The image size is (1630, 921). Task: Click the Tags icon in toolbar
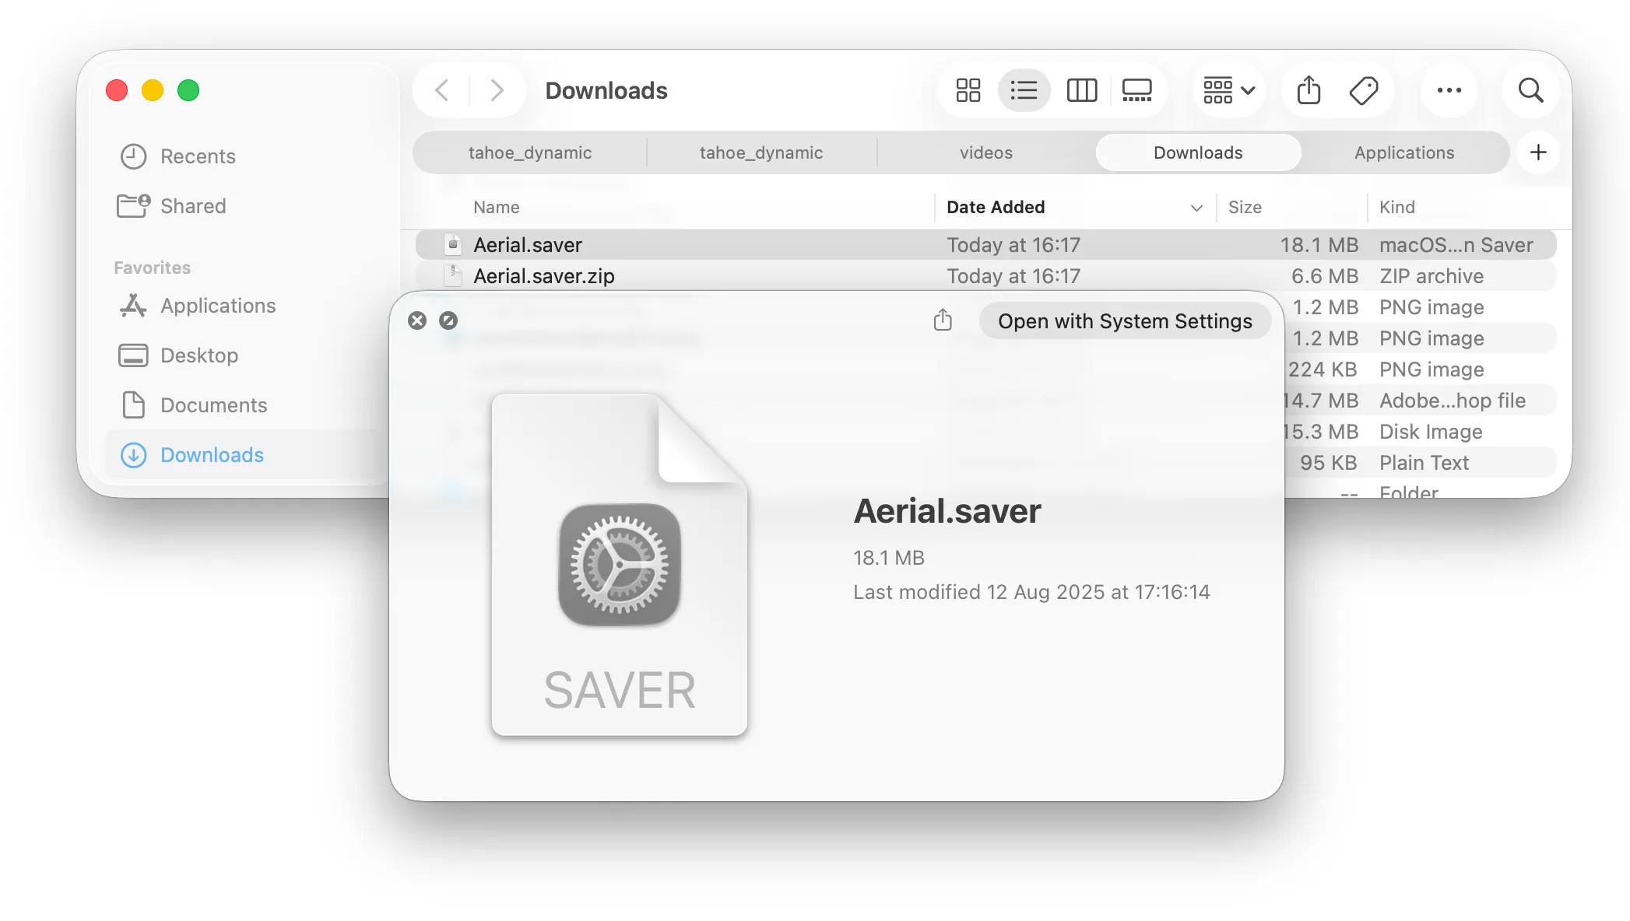coord(1364,90)
